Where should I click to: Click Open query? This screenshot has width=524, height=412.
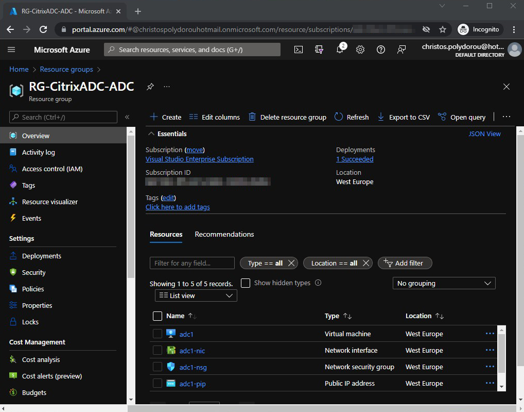462,117
